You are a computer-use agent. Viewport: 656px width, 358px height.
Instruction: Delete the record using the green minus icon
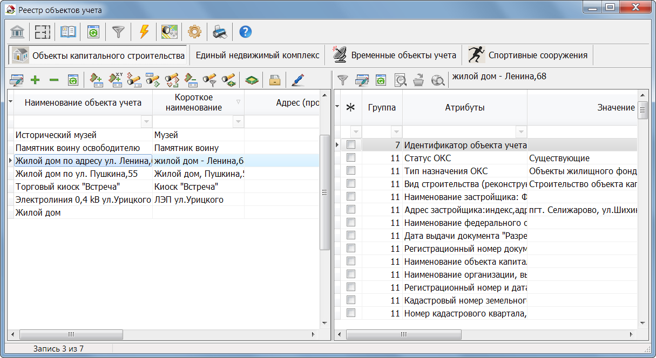pyautogui.click(x=54, y=80)
